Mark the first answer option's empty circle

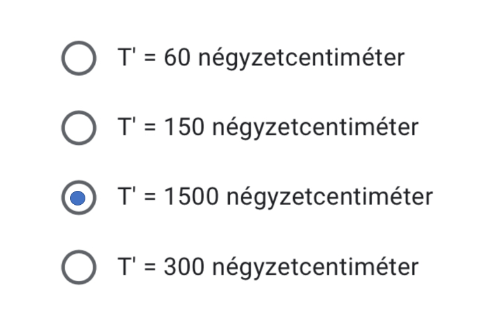(x=79, y=59)
